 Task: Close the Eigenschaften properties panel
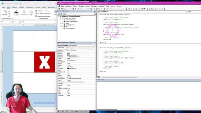click(x=95, y=43)
